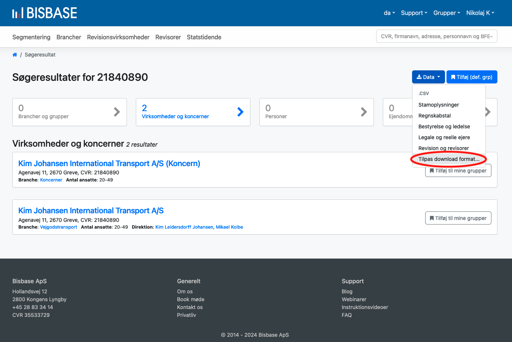Select Regnskabstal from Data menu
Screen dimensions: 512x342
point(435,116)
